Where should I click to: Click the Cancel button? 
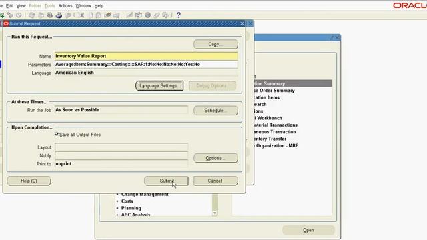click(216, 181)
